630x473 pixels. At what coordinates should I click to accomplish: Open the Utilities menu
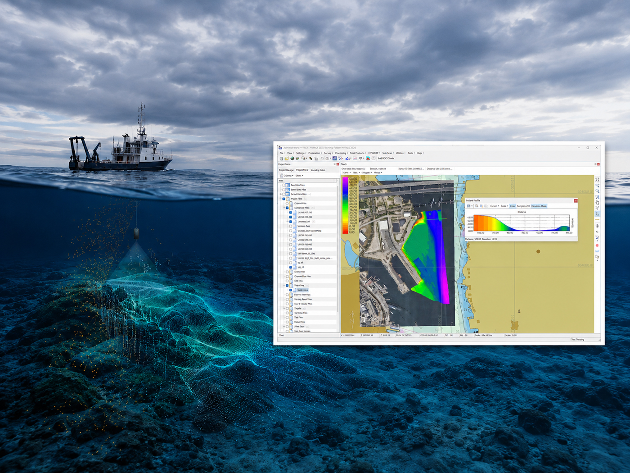pyautogui.click(x=400, y=153)
